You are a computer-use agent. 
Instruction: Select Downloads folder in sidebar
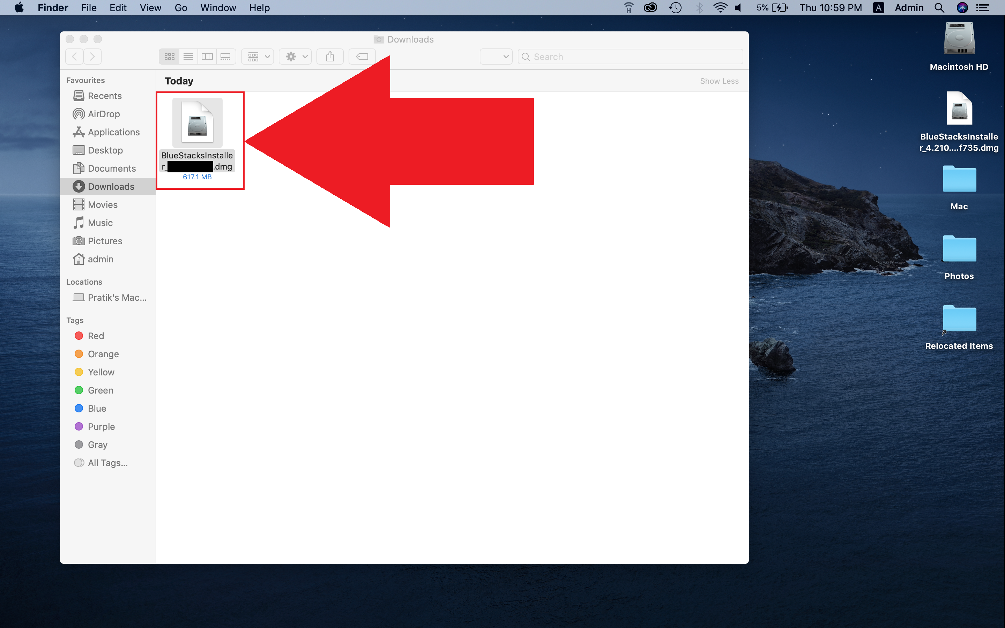pos(111,186)
